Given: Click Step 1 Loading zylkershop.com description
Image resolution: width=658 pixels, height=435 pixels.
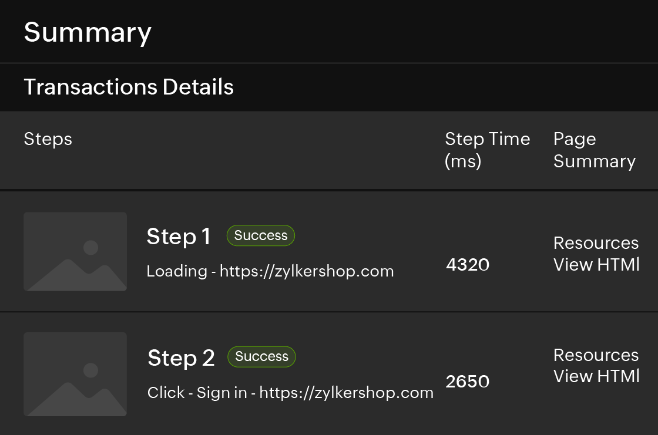Looking at the screenshot, I should coord(270,271).
